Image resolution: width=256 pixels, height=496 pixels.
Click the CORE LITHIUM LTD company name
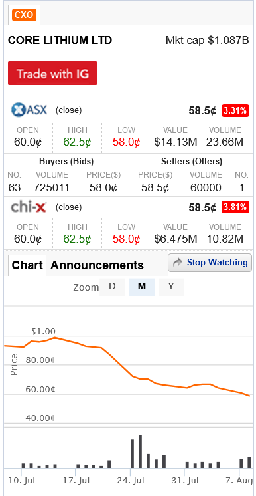(60, 41)
